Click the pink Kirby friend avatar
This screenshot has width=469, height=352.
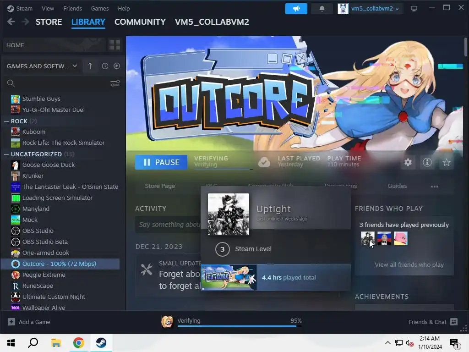click(x=401, y=238)
